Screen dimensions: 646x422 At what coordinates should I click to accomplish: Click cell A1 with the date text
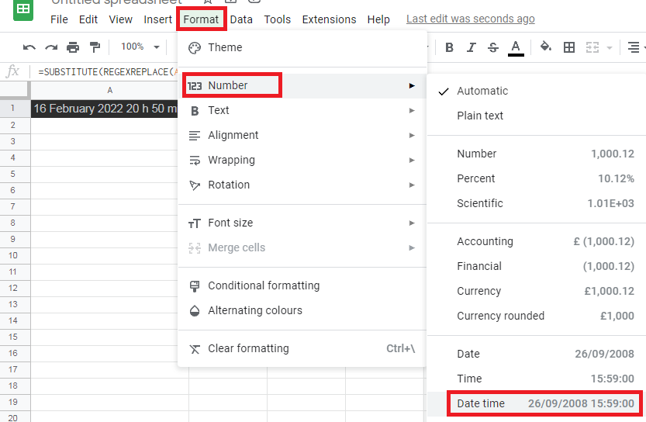[104, 109]
